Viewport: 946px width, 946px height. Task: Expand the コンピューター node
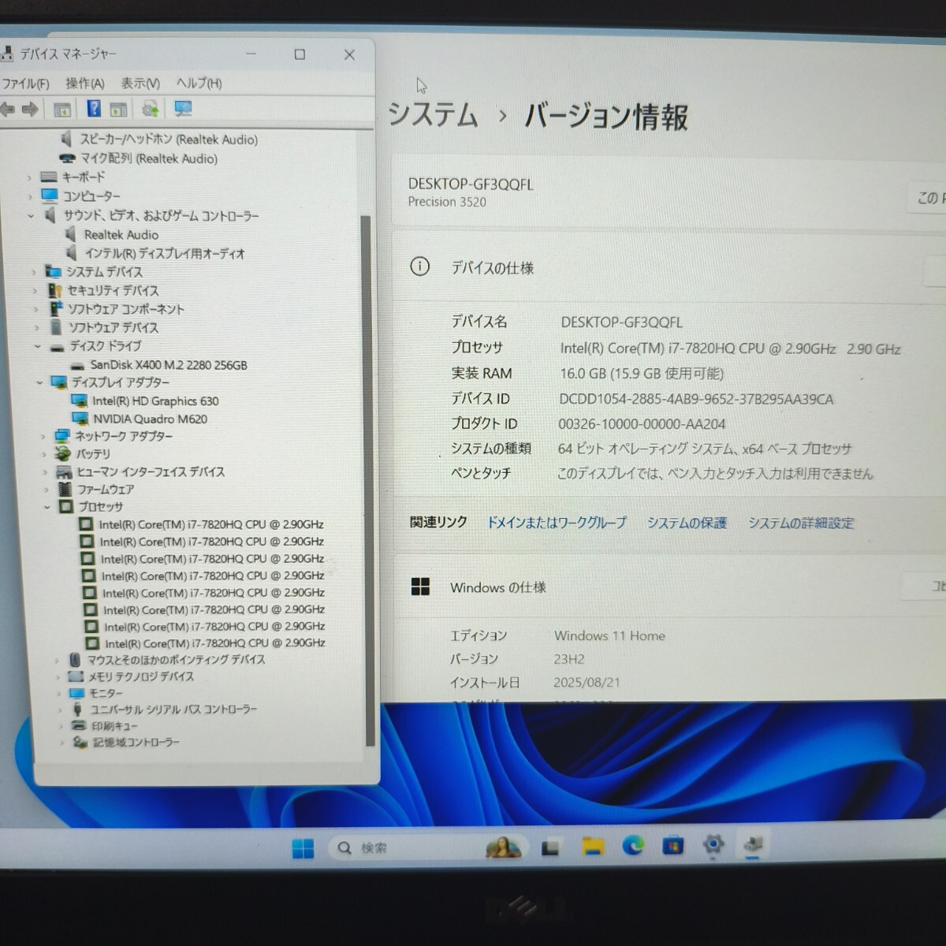pyautogui.click(x=30, y=196)
